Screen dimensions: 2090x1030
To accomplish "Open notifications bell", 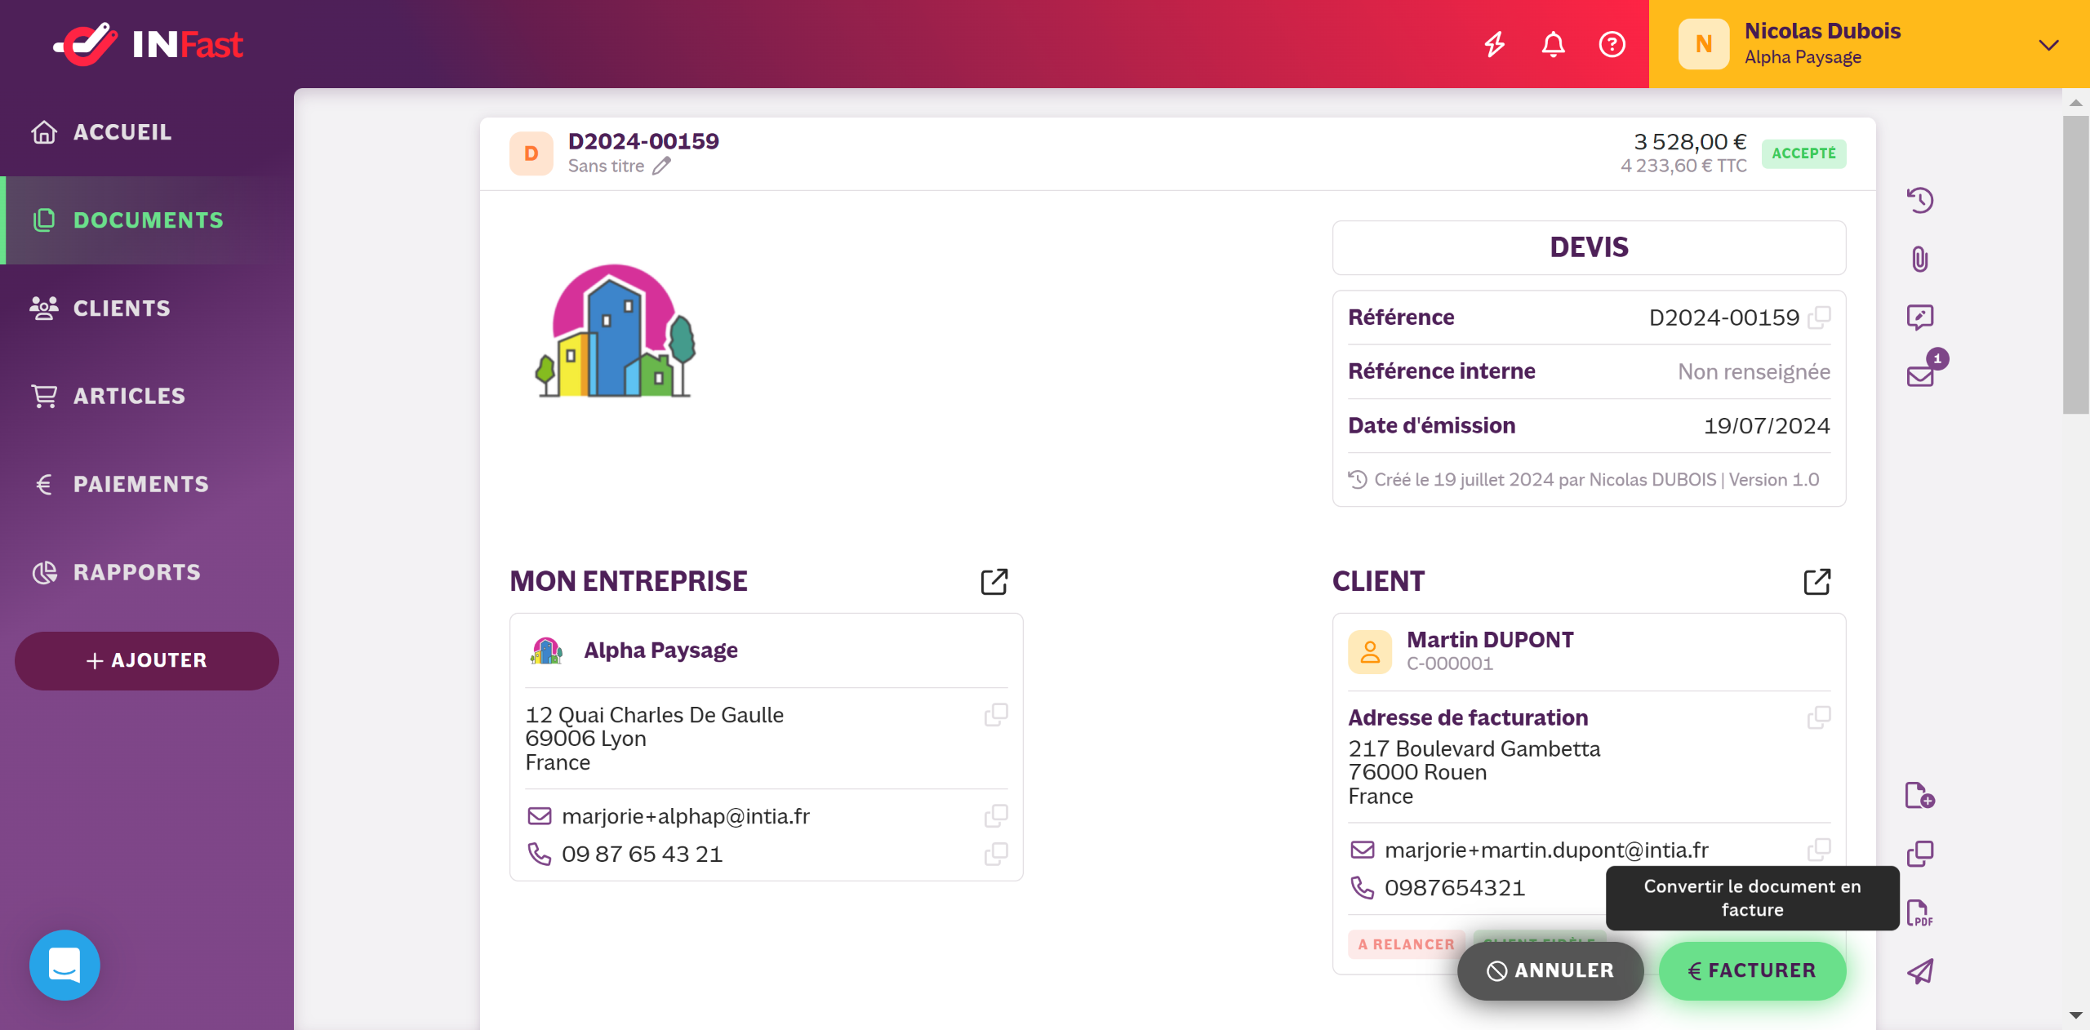I will point(1553,44).
